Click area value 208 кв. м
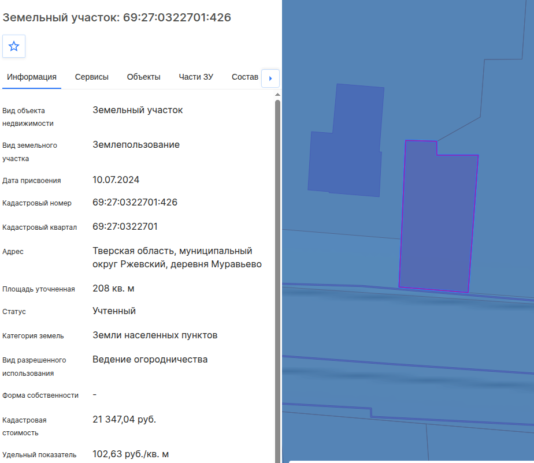Viewport: 534px width, 463px height. (113, 289)
